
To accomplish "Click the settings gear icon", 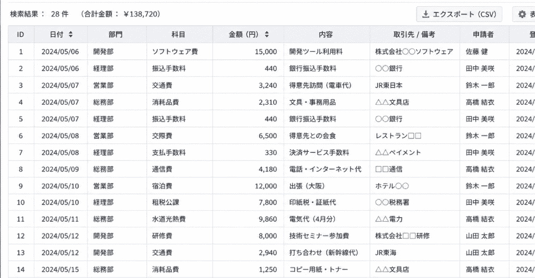I will (x=522, y=14).
